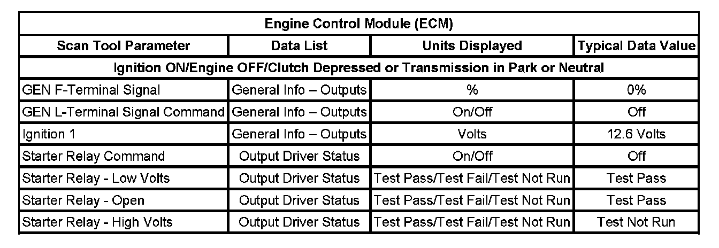Screen dimensions: 719x248
Task: Click the 0% typical data value
Action: (x=636, y=90)
